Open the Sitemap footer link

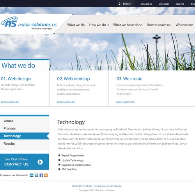pyautogui.click(x=117, y=186)
